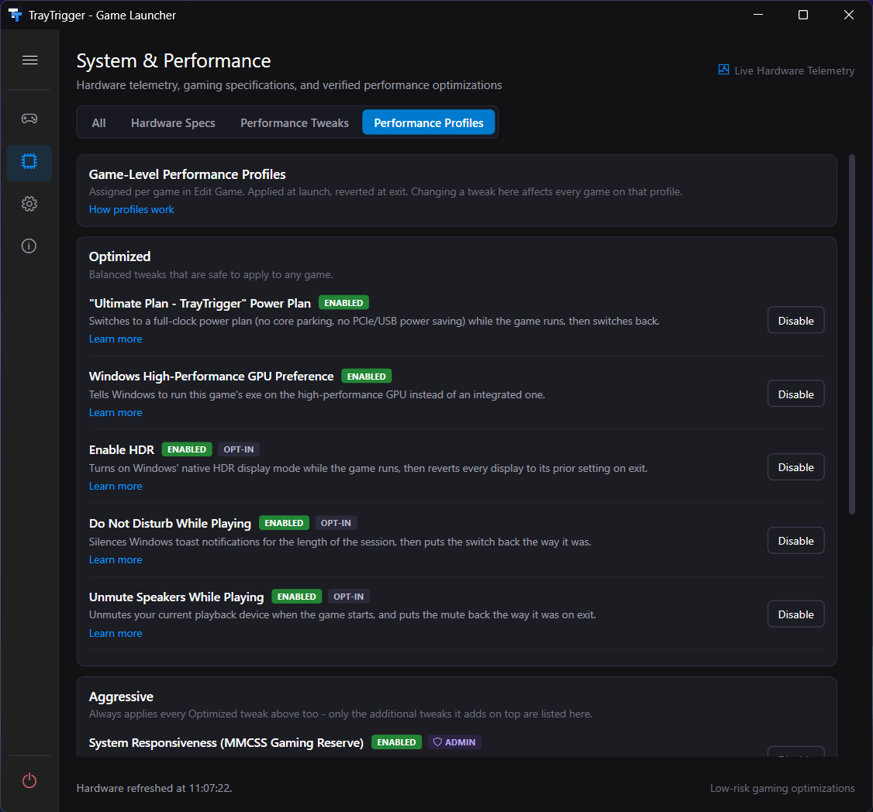The width and height of the screenshot is (873, 812).
Task: Select the System & Performance chip icon
Action: (x=29, y=161)
